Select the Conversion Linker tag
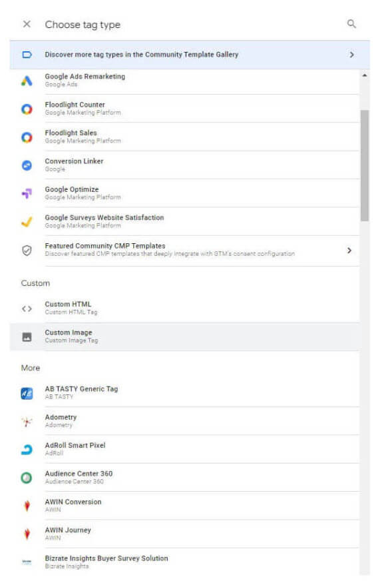 click(x=184, y=165)
